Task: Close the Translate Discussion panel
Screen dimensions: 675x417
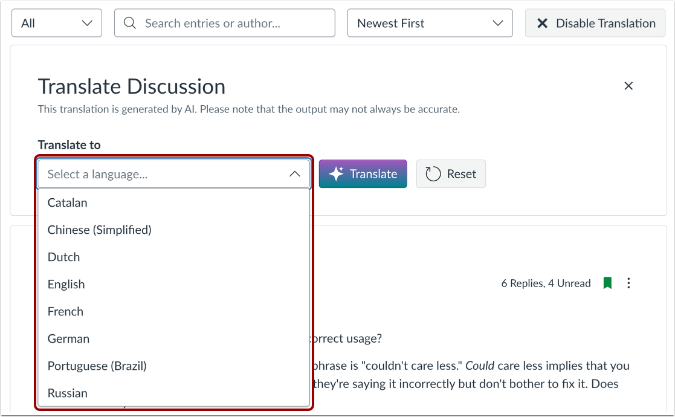Action: [x=628, y=86]
